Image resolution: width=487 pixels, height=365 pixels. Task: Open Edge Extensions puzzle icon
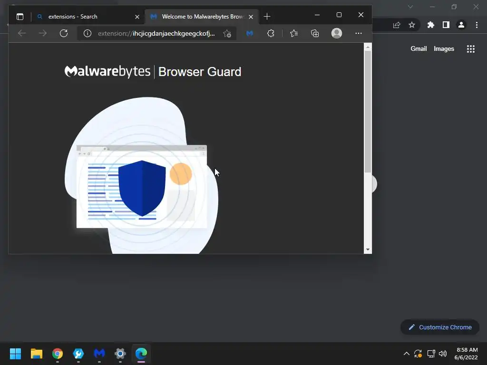point(271,33)
